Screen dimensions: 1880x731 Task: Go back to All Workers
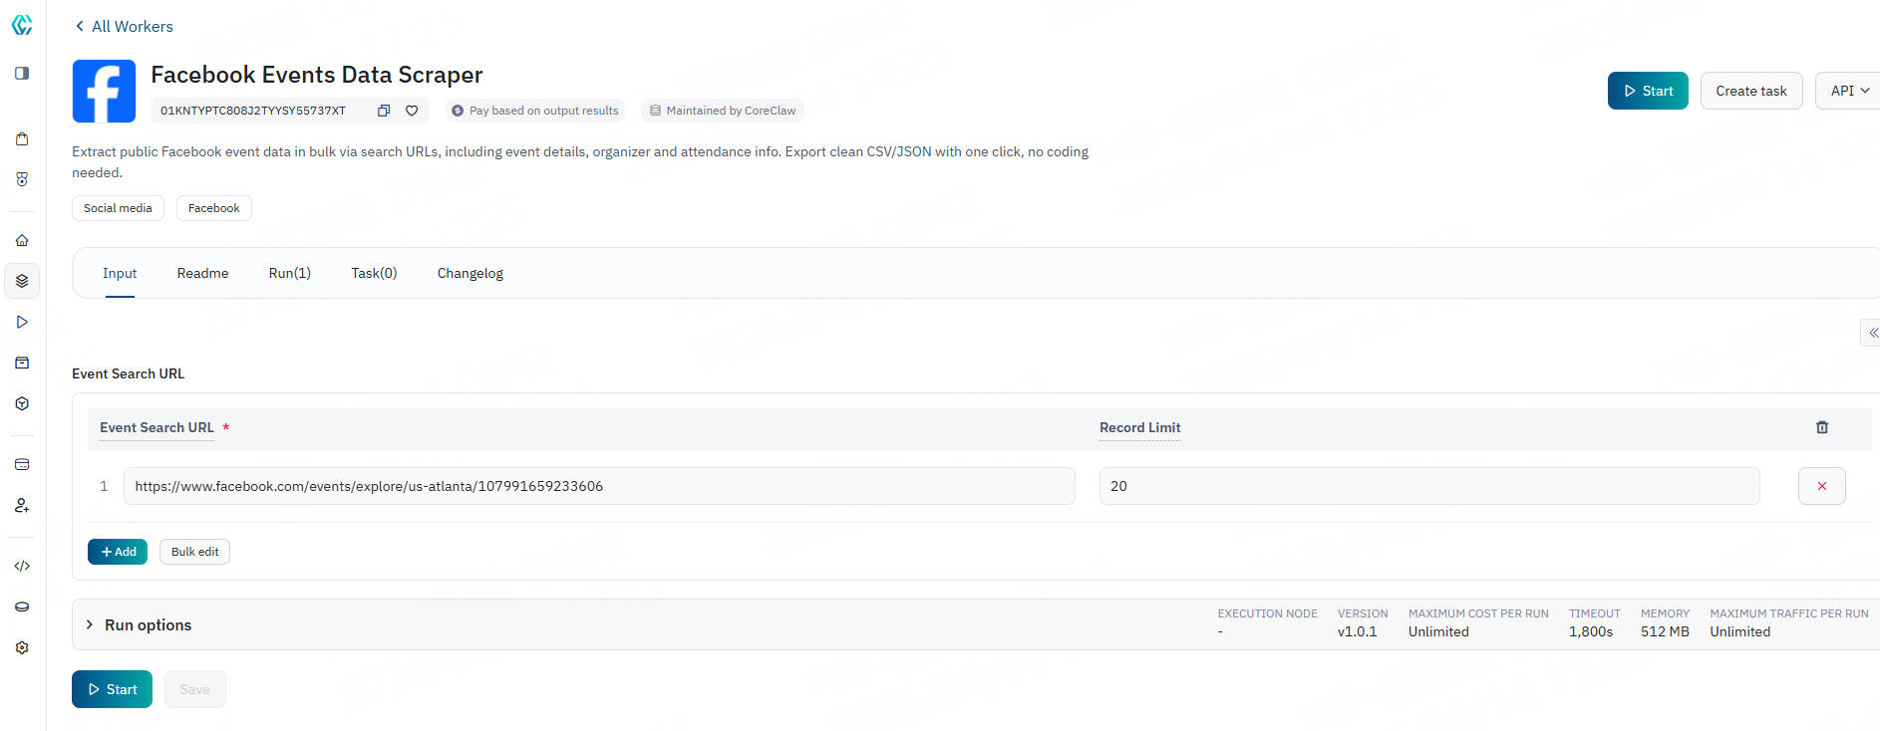[x=124, y=26]
